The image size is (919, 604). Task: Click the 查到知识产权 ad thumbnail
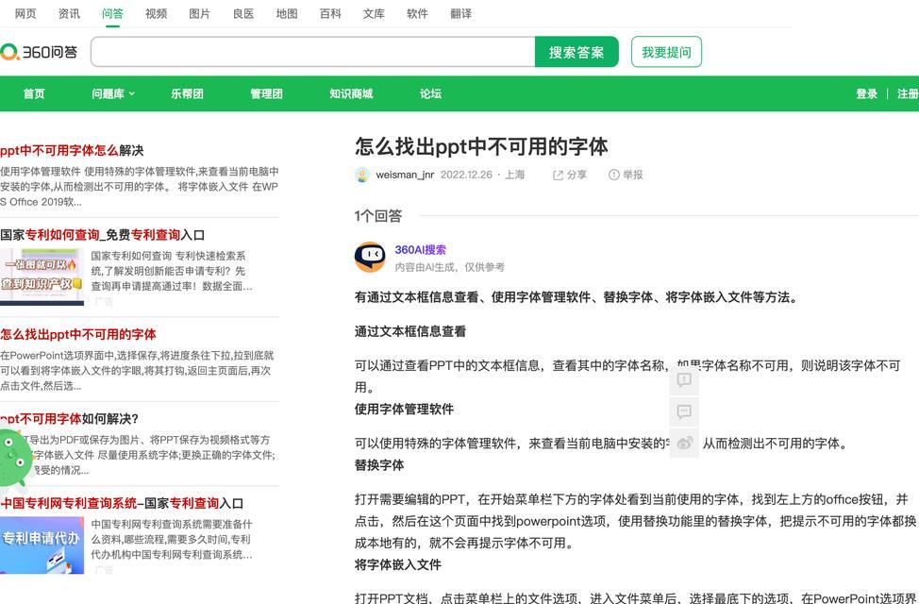click(42, 277)
